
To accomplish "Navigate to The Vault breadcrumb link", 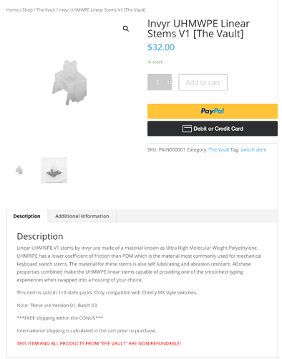I will tap(46, 10).
